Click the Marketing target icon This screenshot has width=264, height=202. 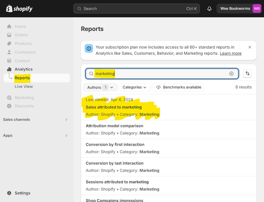[x=9, y=98]
